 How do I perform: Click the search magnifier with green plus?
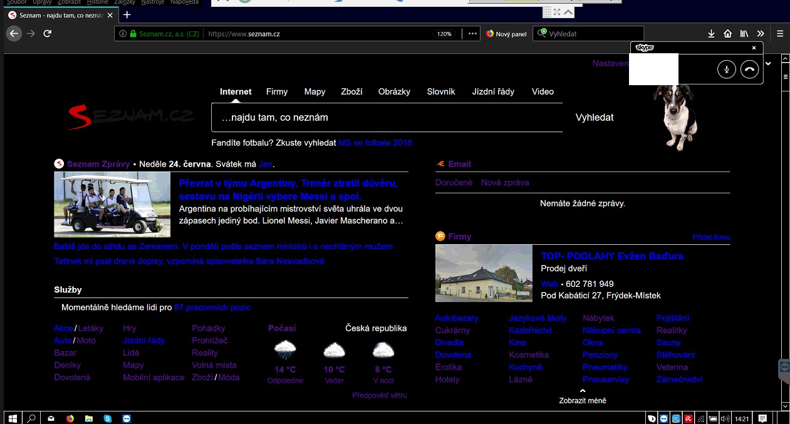[x=541, y=34]
